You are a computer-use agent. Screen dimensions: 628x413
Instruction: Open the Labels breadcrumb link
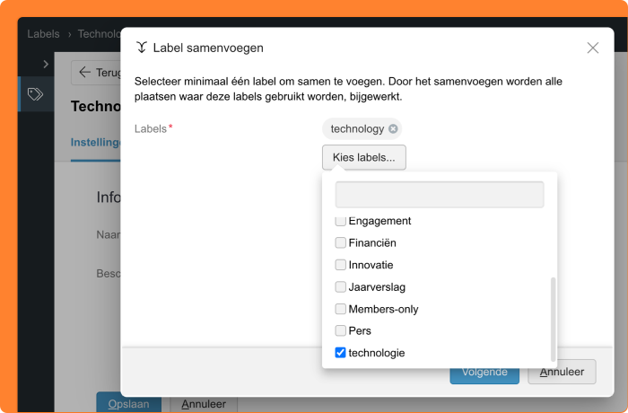43,34
